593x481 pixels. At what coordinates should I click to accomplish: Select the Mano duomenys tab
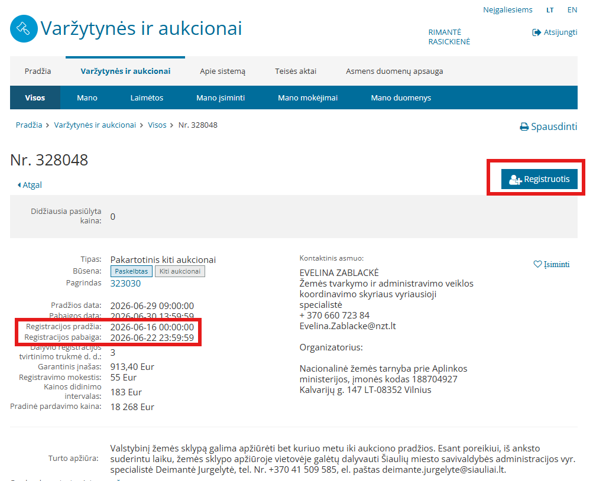coord(401,98)
